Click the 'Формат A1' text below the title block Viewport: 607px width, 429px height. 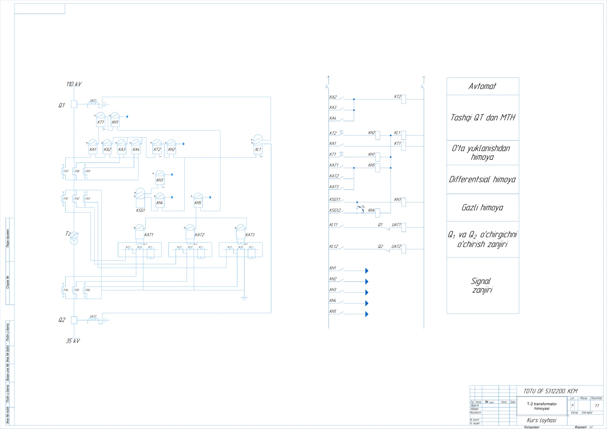(583, 427)
